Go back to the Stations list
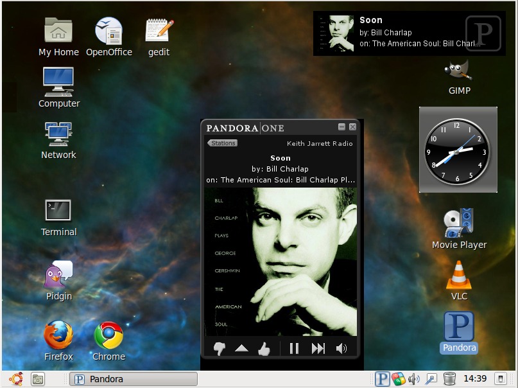The height and width of the screenshot is (388, 518). coord(222,143)
